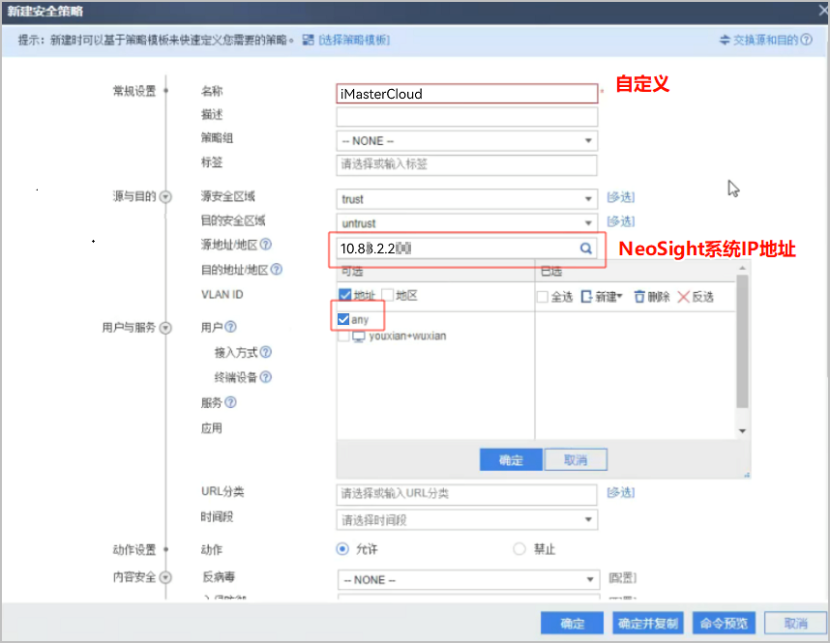830x643 pixels.
Task: Click the inverse select (反选) X icon
Action: [x=683, y=297]
